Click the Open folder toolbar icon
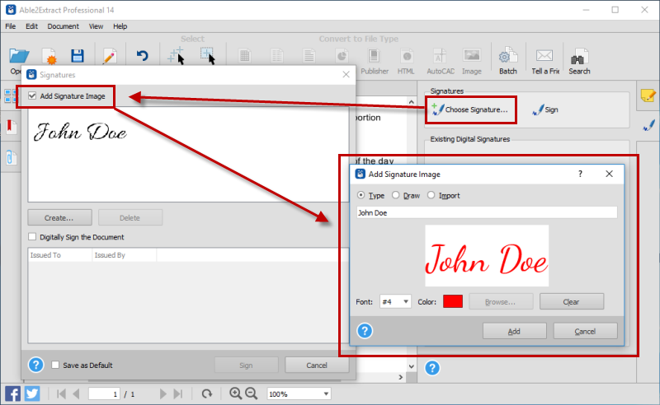Viewport: 660px width, 405px height. [18, 56]
